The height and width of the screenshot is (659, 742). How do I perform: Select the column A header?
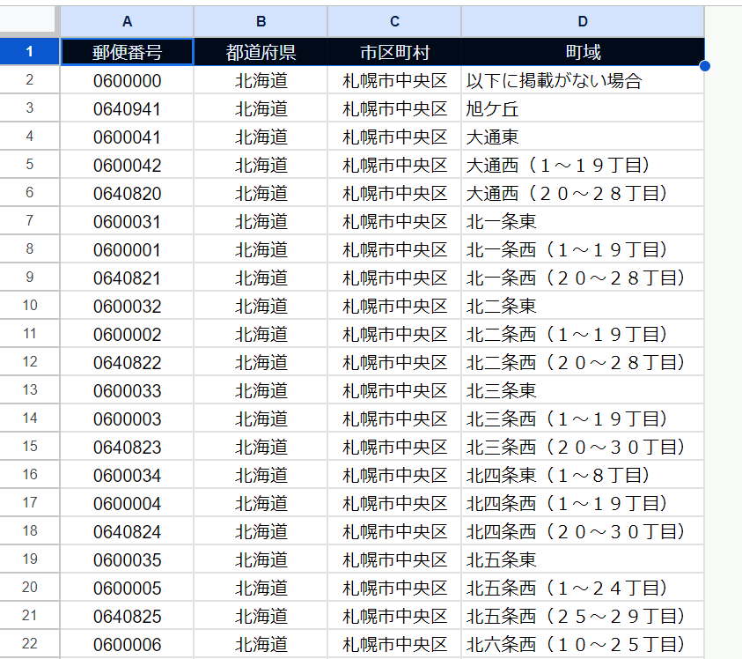(x=127, y=21)
